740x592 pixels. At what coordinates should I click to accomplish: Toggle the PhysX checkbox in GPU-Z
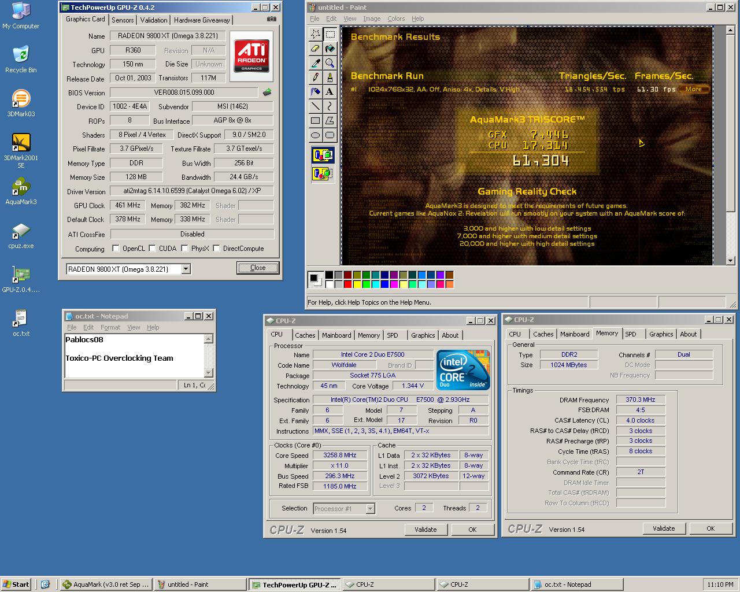(x=184, y=249)
